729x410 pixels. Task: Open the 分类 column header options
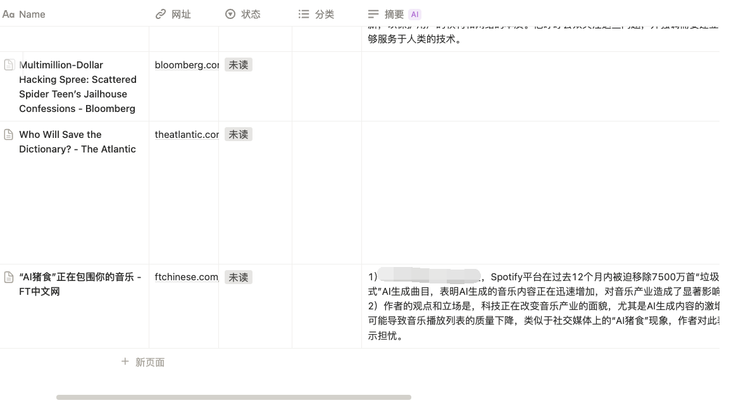[x=323, y=14]
